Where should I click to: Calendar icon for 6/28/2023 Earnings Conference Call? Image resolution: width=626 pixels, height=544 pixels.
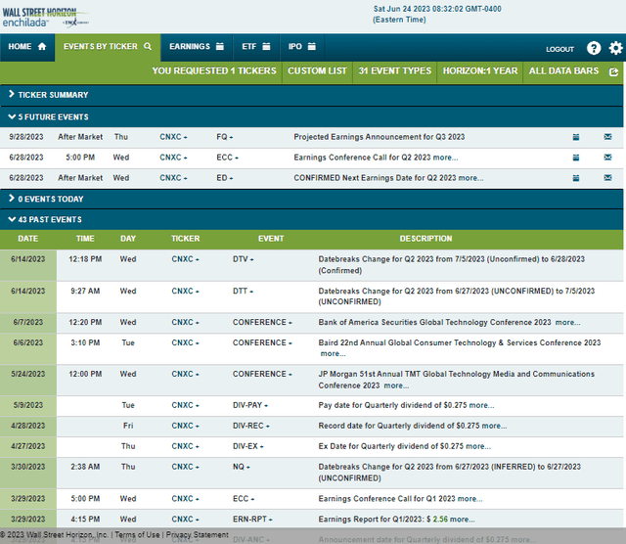(576, 158)
